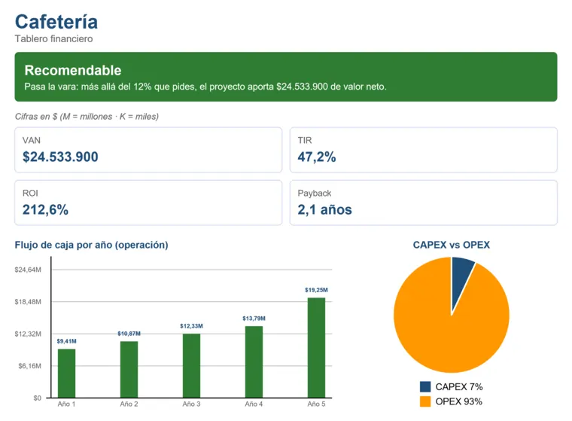The width and height of the screenshot is (572, 421).
Task: Click the Año 5 x-axis label
Action: pyautogui.click(x=316, y=404)
